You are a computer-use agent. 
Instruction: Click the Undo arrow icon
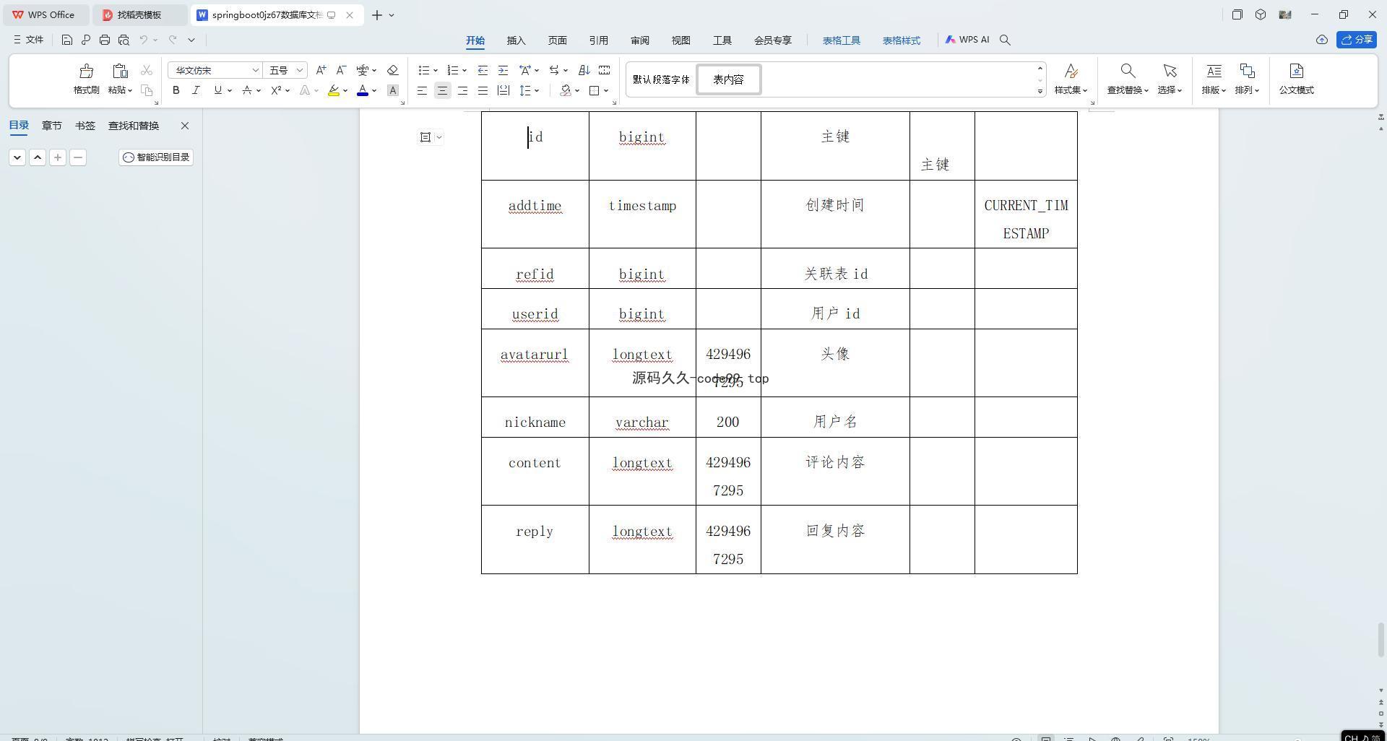click(144, 40)
